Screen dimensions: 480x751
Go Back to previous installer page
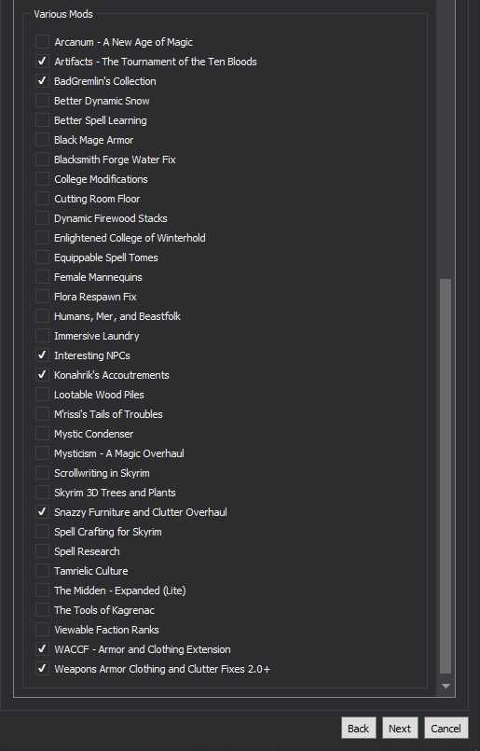pyautogui.click(x=359, y=728)
